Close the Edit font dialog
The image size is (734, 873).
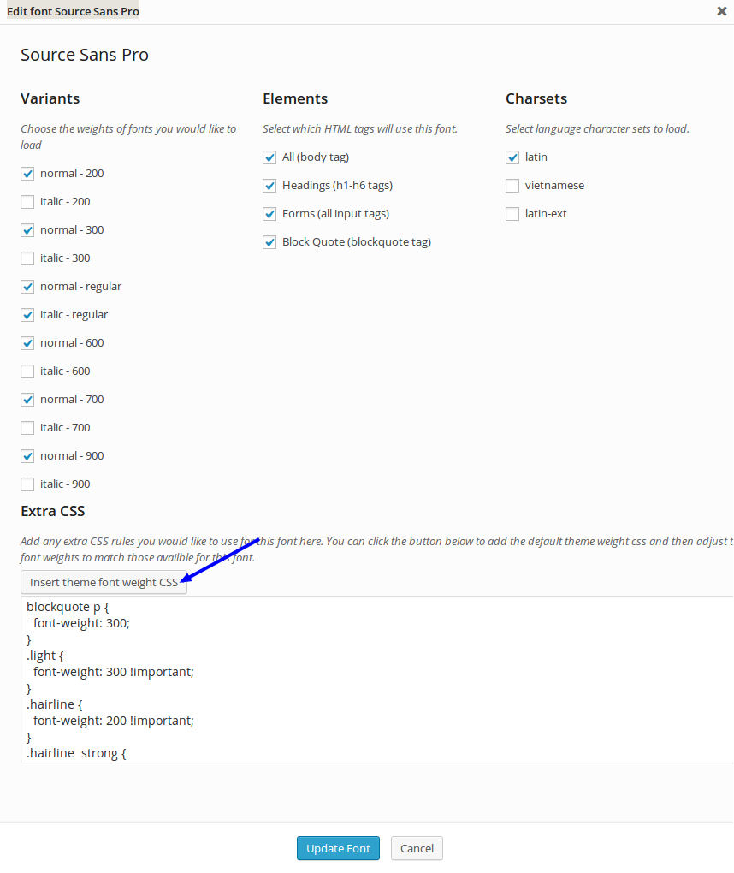tap(722, 11)
